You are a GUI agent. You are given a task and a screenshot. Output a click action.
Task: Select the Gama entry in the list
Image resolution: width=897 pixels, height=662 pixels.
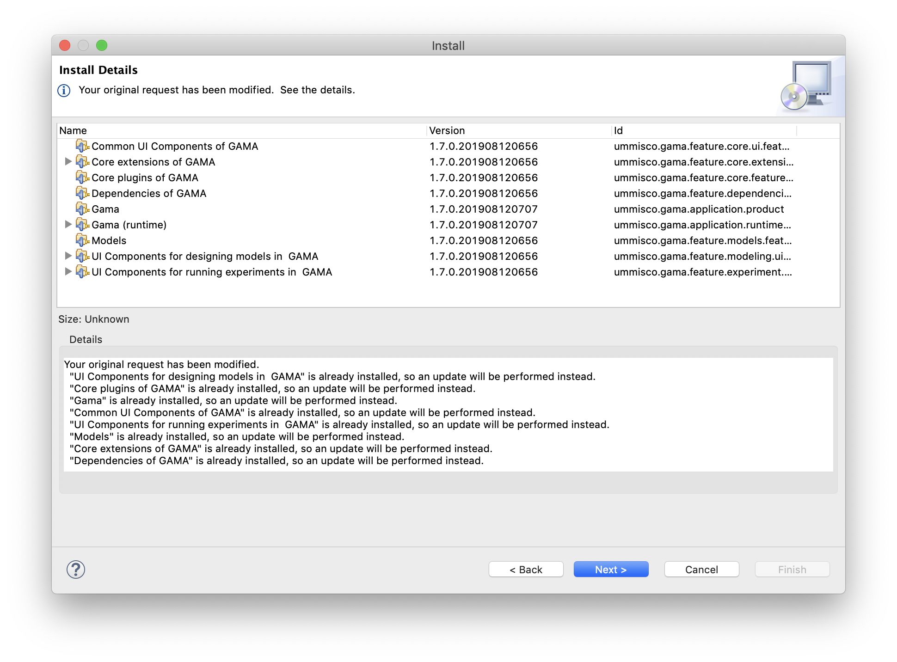click(x=105, y=209)
